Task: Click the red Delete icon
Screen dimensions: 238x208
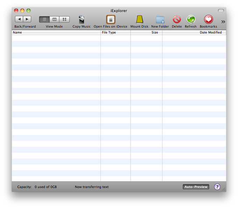Action: (x=177, y=19)
